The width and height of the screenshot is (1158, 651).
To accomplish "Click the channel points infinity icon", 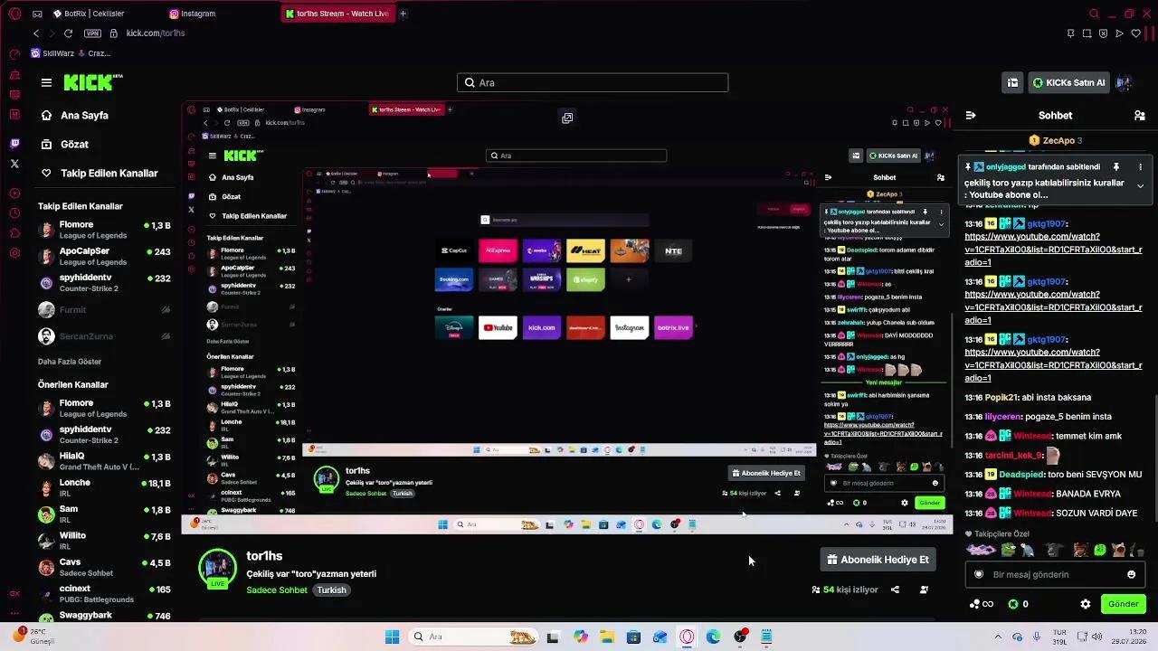I will [x=982, y=604].
